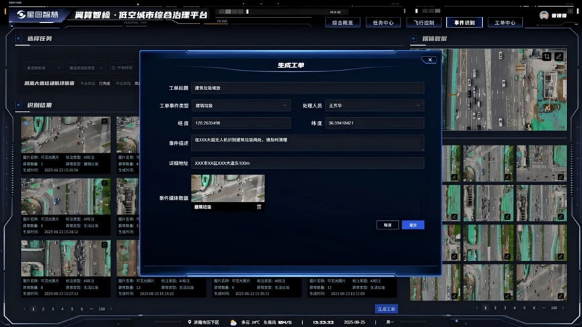Tick the checked box on the first recognition result
The image size is (582, 327).
tap(26, 122)
